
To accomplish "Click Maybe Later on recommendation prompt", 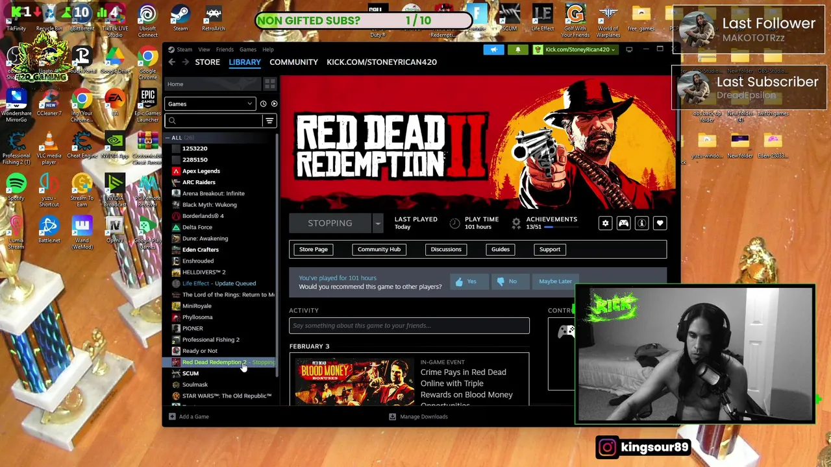I will point(555,282).
